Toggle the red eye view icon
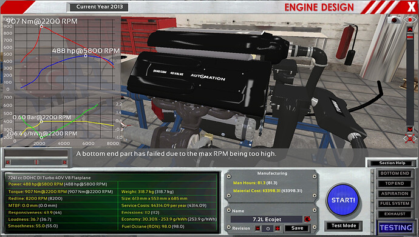The width and height of the screenshot is (419, 237). coord(410,19)
